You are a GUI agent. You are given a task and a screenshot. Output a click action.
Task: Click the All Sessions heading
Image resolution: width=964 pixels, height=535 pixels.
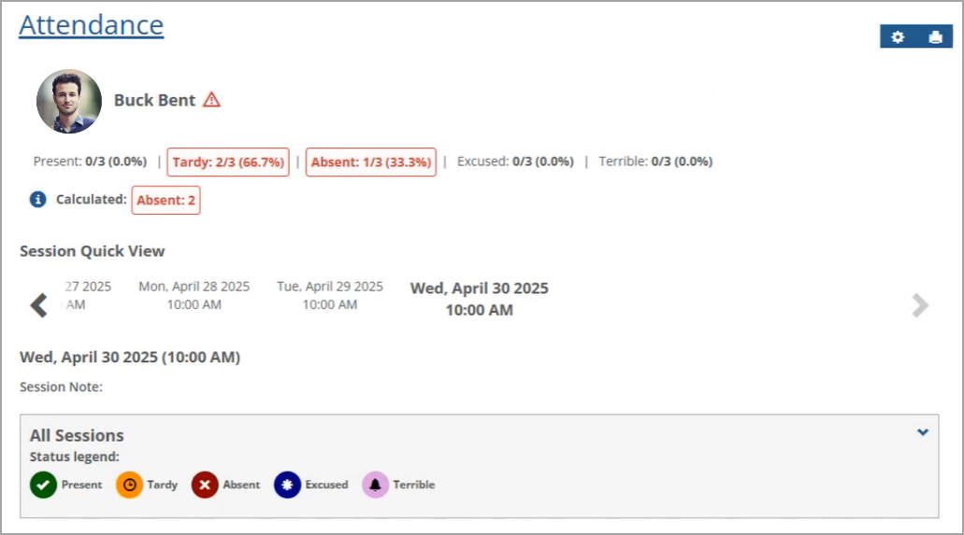(77, 435)
